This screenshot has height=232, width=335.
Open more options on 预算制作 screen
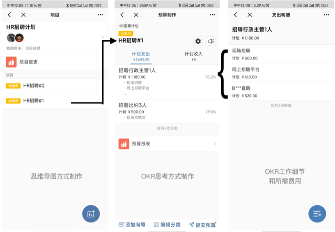pyautogui.click(x=212, y=15)
